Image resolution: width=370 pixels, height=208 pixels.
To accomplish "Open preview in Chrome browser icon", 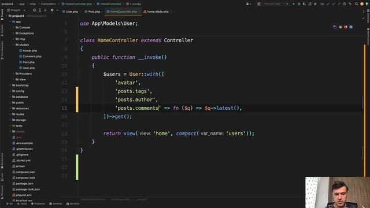I will click(340, 27).
